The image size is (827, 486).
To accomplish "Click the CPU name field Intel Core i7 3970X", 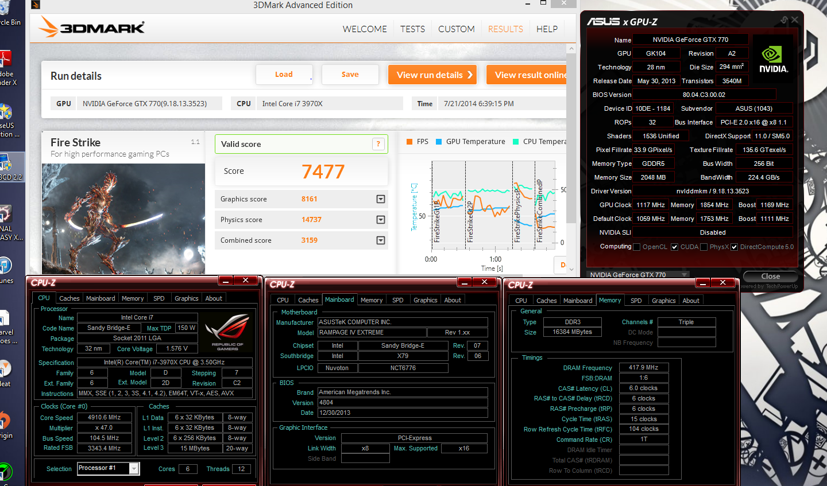I will pyautogui.click(x=329, y=104).
